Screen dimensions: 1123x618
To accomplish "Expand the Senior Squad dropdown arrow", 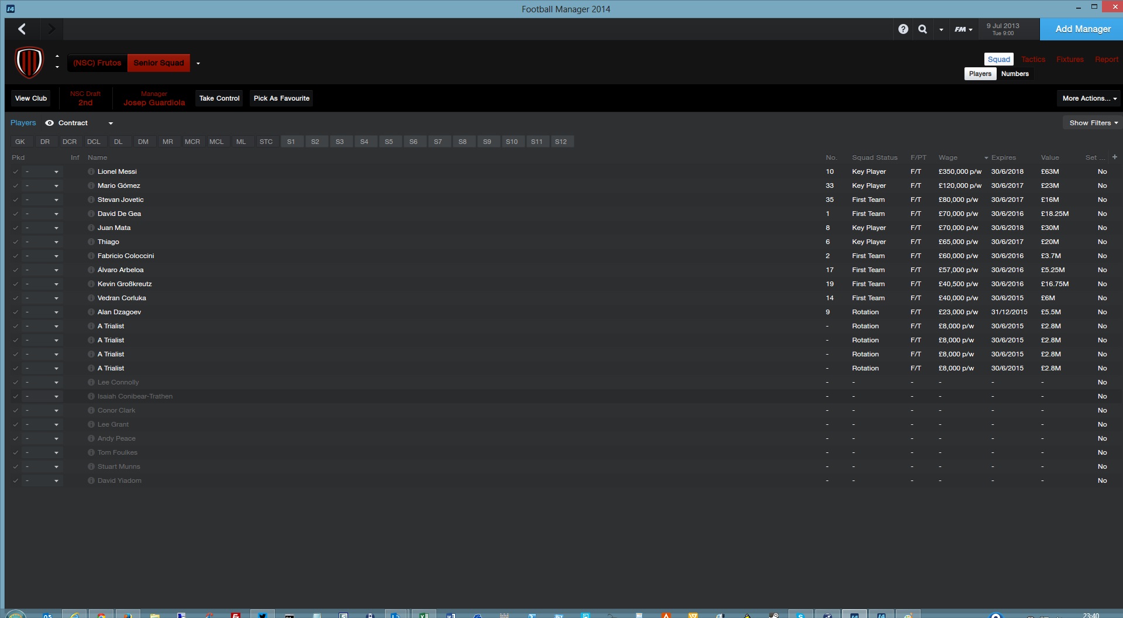I will (198, 63).
